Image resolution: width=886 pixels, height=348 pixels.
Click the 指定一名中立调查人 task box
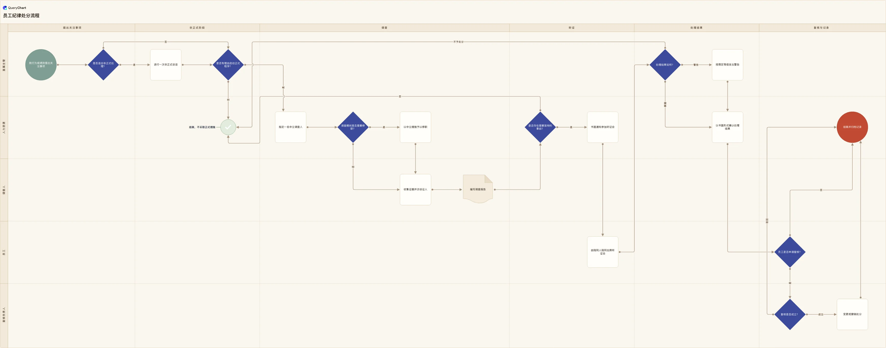pos(291,127)
